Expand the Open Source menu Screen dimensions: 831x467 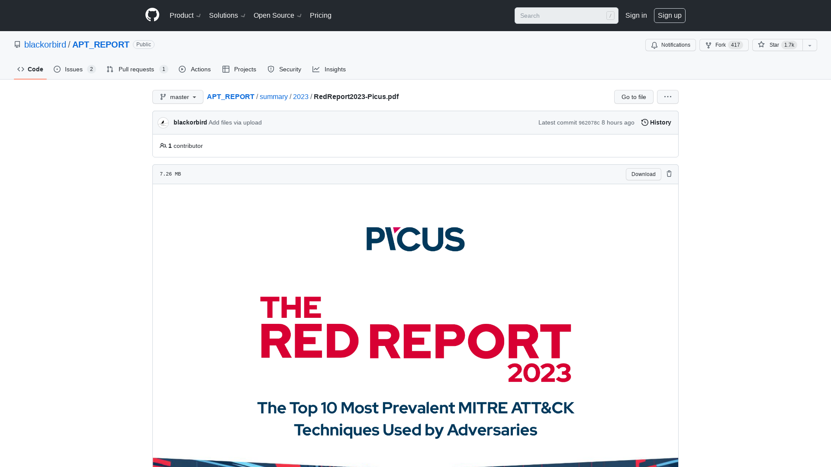pyautogui.click(x=277, y=16)
